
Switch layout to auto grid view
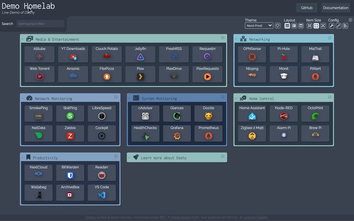coord(287,26)
